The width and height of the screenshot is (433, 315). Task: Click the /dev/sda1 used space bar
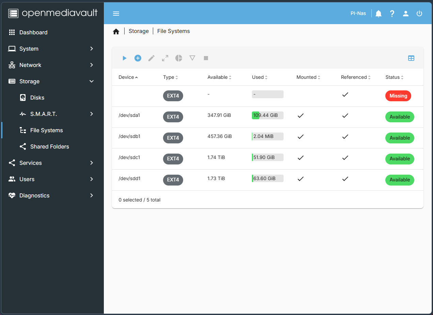coord(268,115)
